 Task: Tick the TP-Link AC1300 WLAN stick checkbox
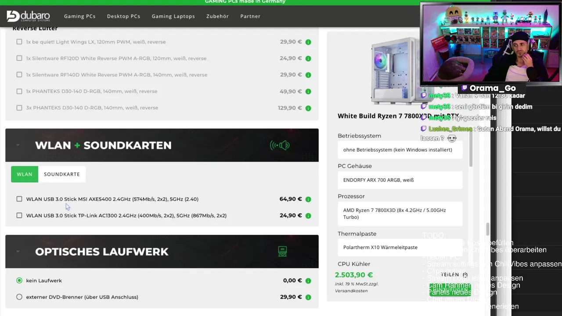tap(19, 215)
